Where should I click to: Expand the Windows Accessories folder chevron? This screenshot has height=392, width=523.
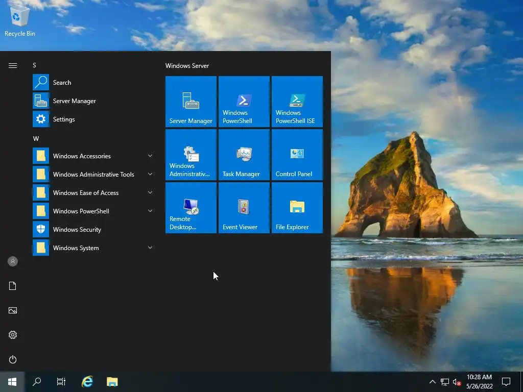tap(150, 156)
